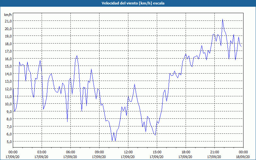The width and height of the screenshot is (256, 160).
Task: Select the '18/09/20' date label
Action: point(243,157)
